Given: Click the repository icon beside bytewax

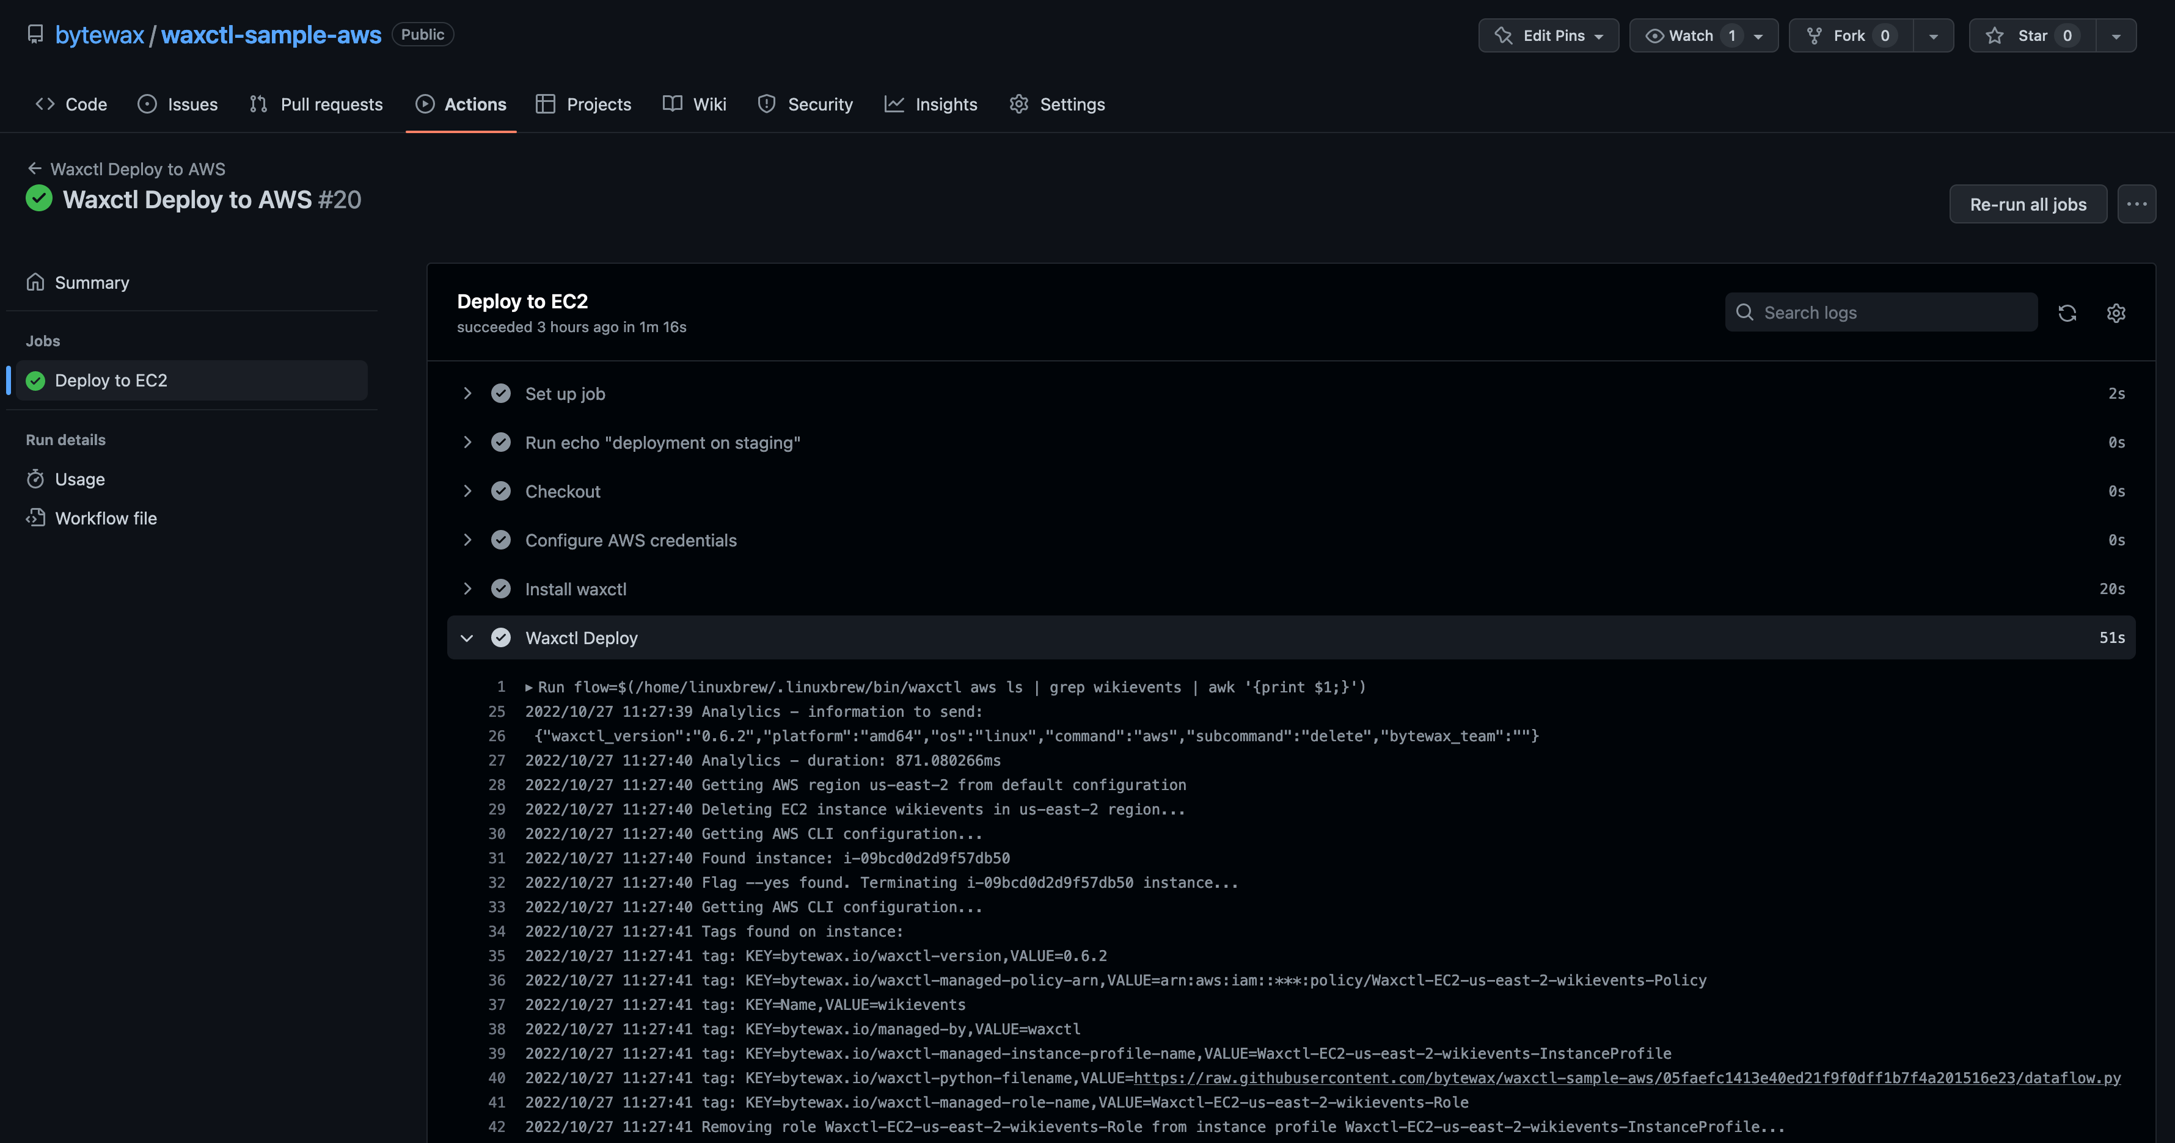Looking at the screenshot, I should [x=35, y=35].
